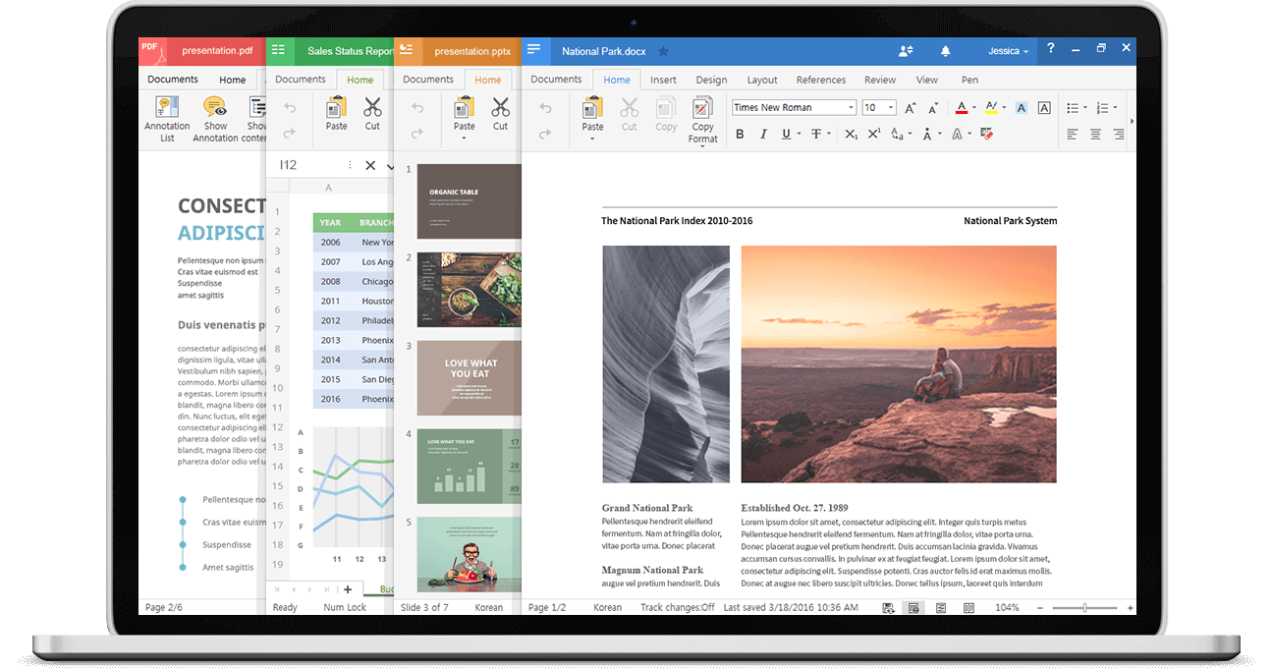Open the share users icon in title bar

point(906,50)
